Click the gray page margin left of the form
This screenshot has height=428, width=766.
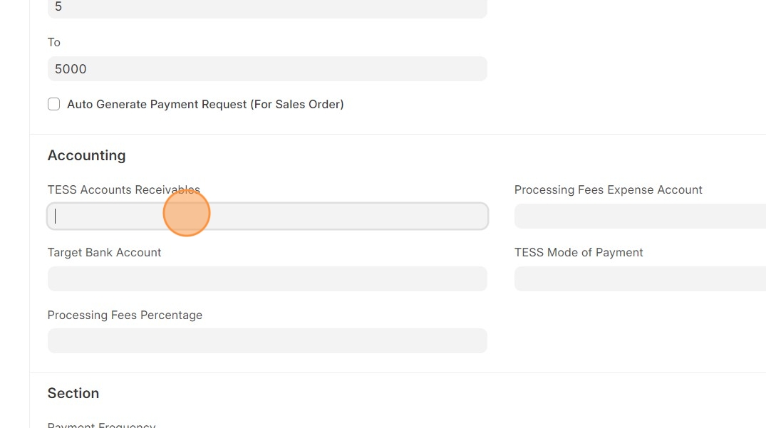[14, 214]
